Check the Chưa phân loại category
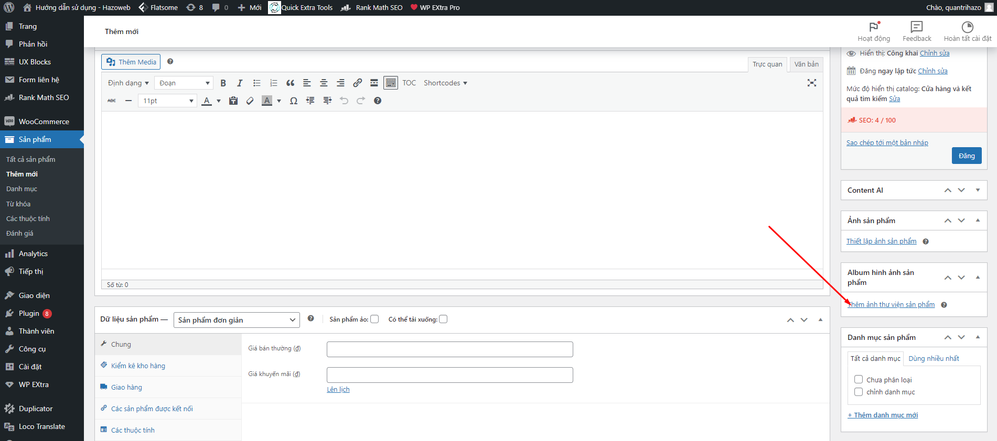Viewport: 997px width, 441px height. point(859,380)
